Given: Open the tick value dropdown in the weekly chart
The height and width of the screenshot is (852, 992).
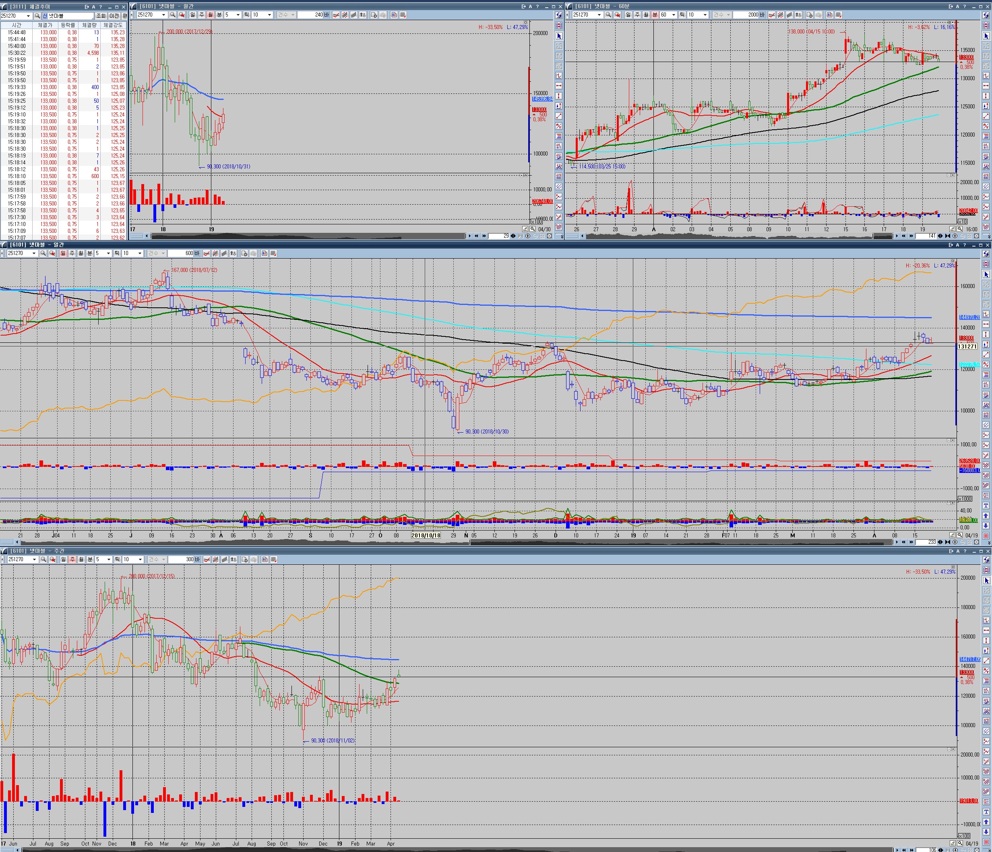Looking at the screenshot, I should 140,560.
